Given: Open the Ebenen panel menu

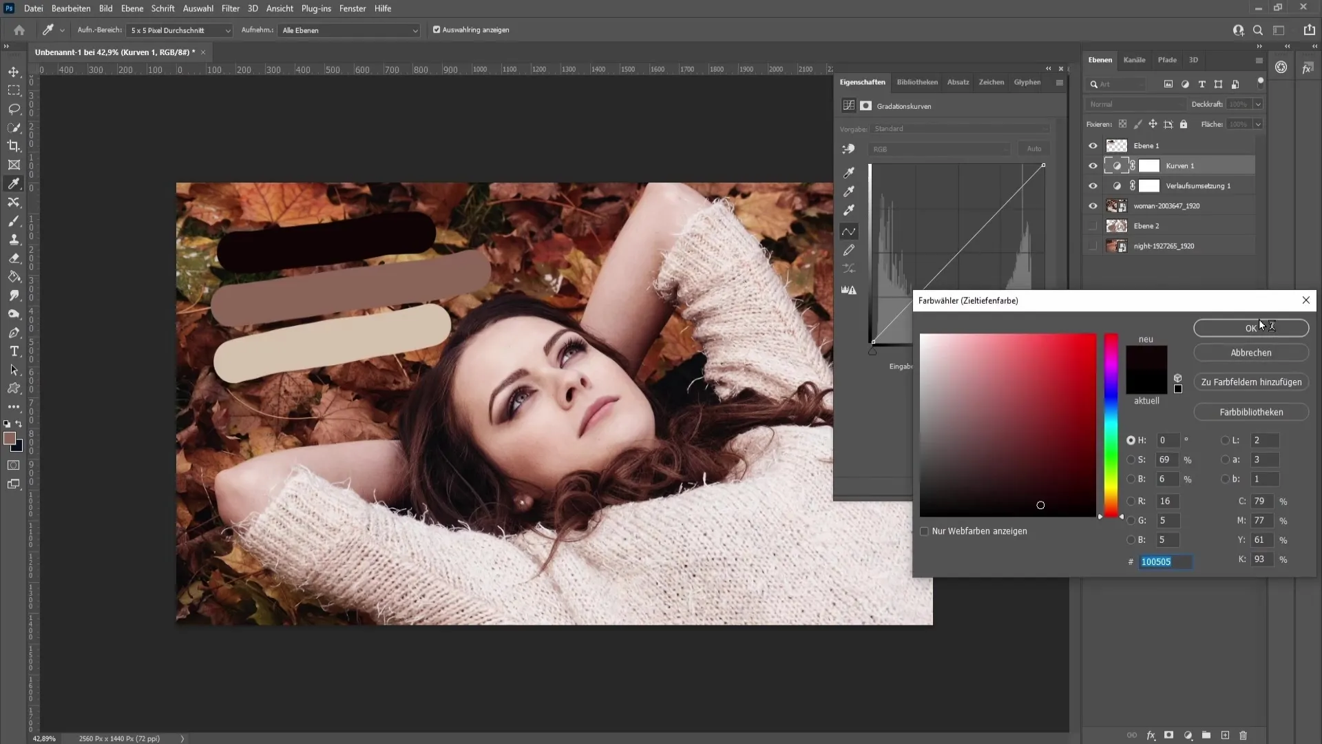Looking at the screenshot, I should click(1259, 61).
